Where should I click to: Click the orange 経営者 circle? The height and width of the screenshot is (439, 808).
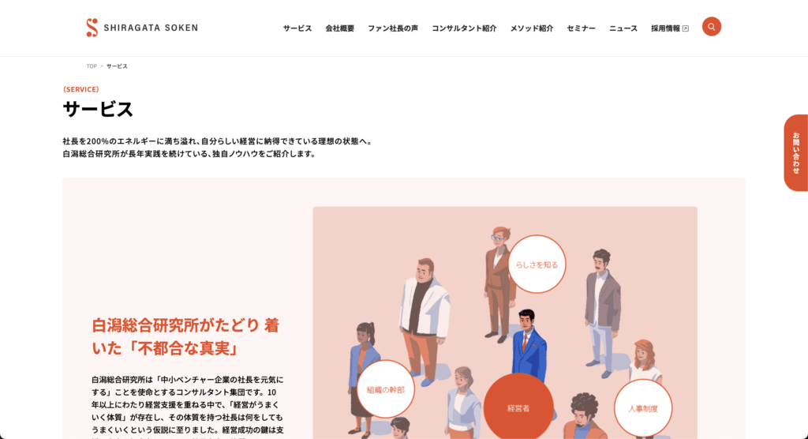pyautogui.click(x=518, y=407)
